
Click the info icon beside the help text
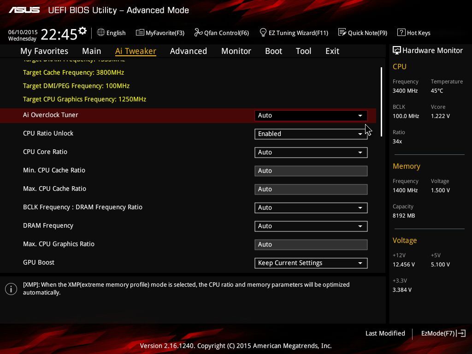click(x=11, y=289)
